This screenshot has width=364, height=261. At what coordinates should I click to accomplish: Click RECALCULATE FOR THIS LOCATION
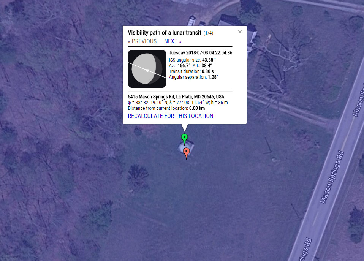[x=171, y=116]
